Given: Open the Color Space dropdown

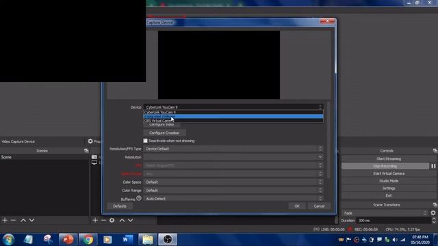Looking at the screenshot, I should point(233,182).
